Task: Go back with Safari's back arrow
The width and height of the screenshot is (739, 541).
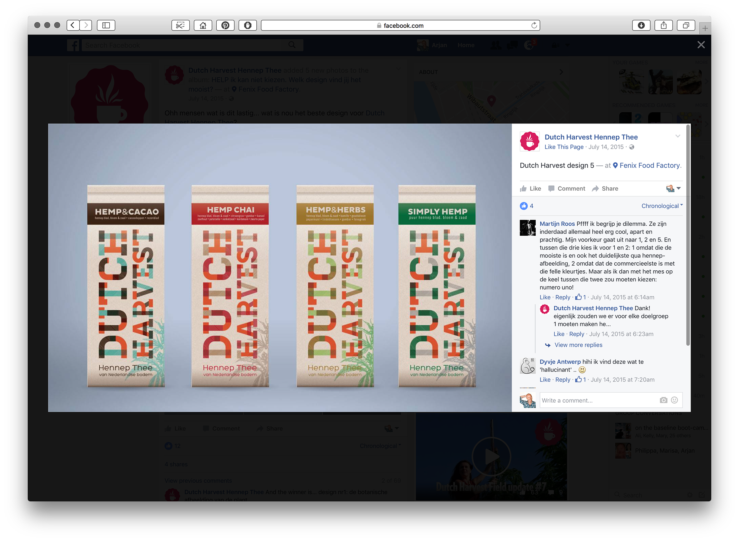Action: (73, 25)
